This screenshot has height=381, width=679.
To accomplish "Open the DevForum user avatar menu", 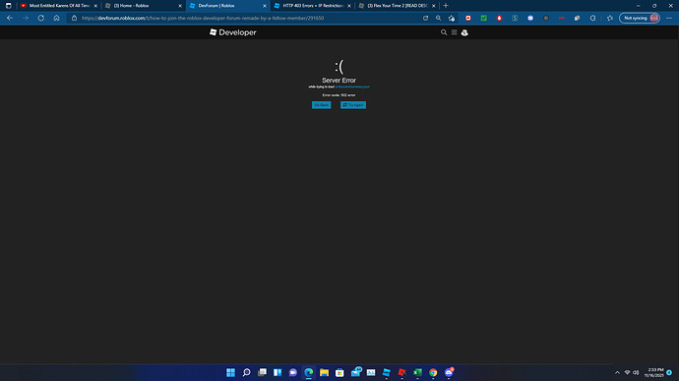I will tap(464, 32).
